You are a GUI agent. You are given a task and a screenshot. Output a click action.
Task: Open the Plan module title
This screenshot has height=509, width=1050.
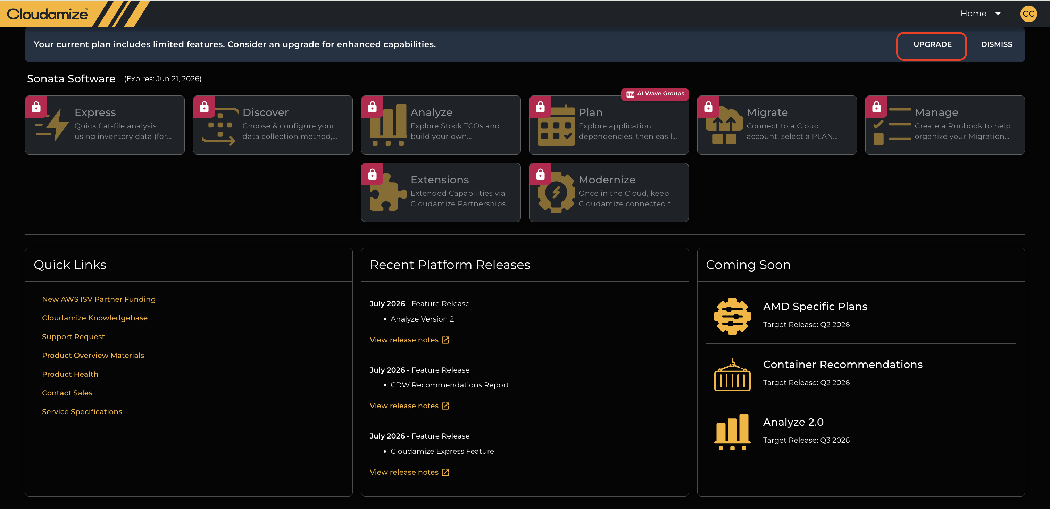[590, 112]
